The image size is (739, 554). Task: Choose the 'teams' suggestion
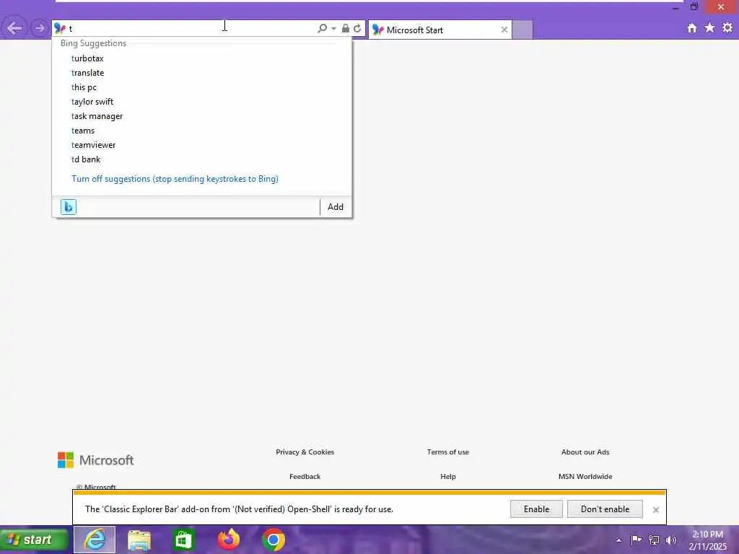[x=83, y=131]
